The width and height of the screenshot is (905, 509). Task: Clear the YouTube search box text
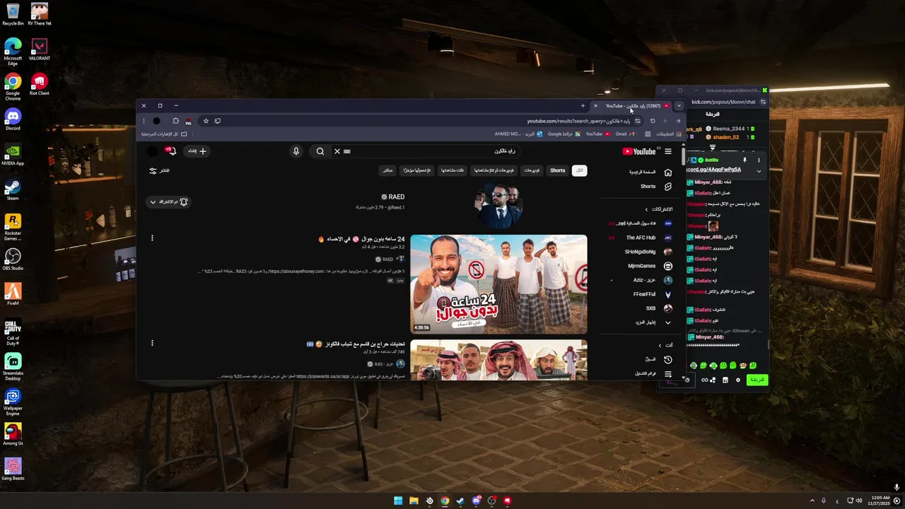coord(337,151)
